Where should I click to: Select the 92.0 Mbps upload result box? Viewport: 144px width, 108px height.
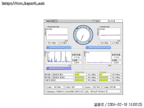pyautogui.click(x=105, y=43)
